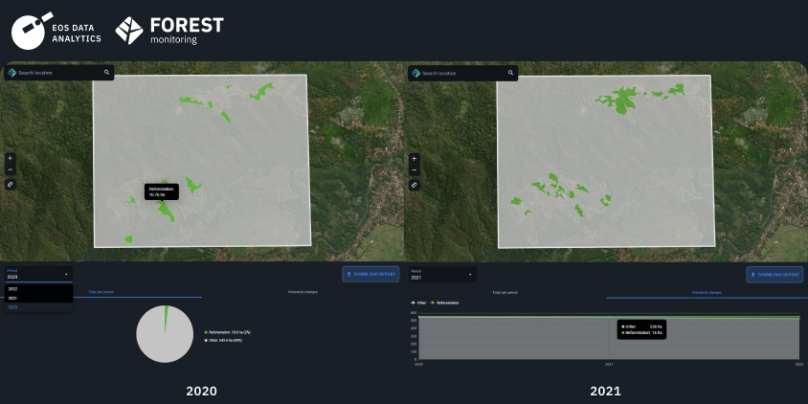
Task: Collapse the open Period dropdown showing 2020
Action: [38, 275]
